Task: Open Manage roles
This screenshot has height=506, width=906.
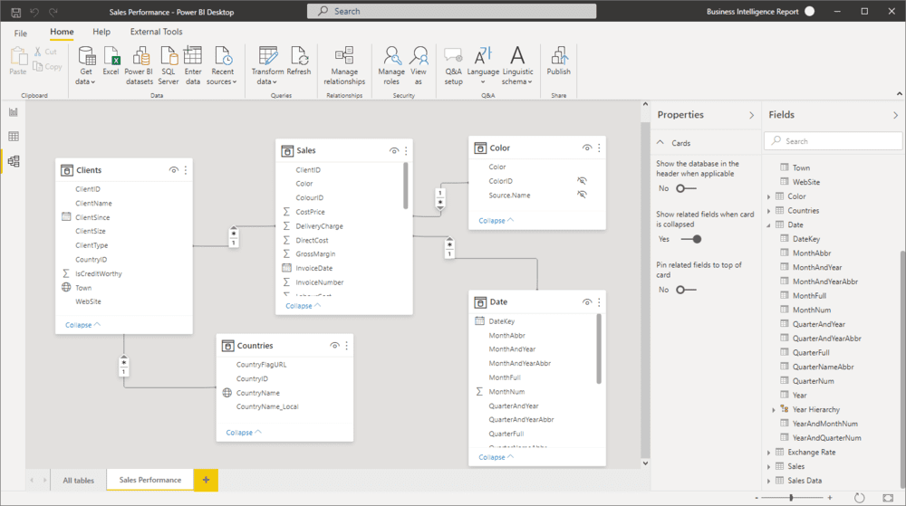Action: [391, 66]
